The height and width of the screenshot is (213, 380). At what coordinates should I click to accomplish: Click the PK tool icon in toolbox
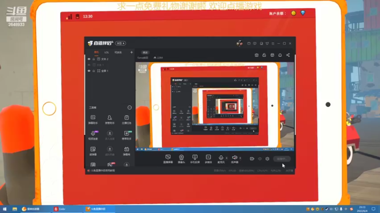point(110,164)
